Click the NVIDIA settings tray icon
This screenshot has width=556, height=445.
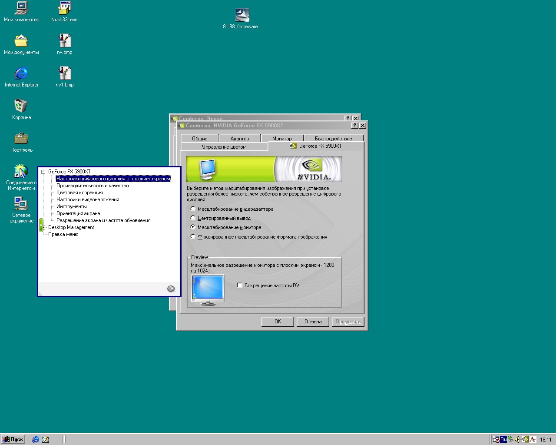[525, 439]
